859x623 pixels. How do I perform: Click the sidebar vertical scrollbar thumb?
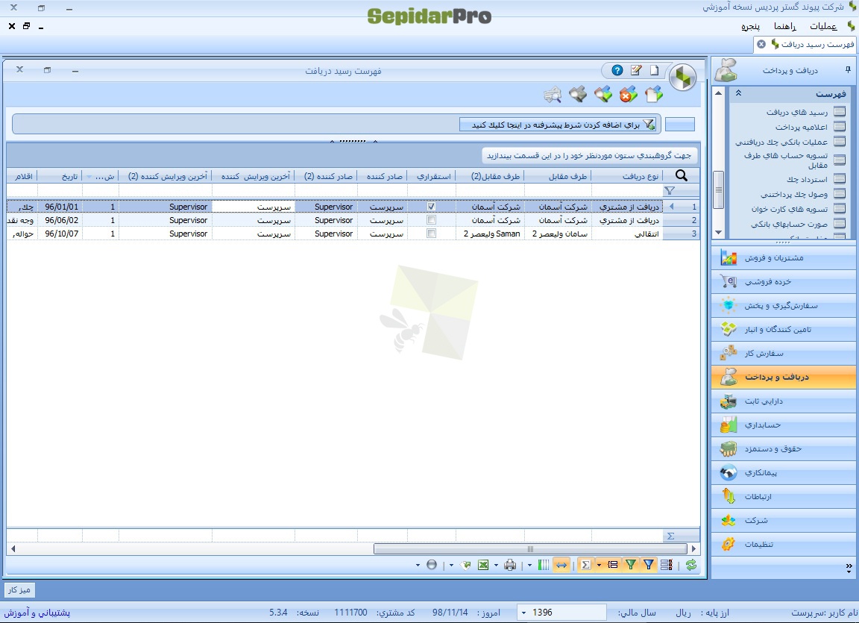click(718, 190)
